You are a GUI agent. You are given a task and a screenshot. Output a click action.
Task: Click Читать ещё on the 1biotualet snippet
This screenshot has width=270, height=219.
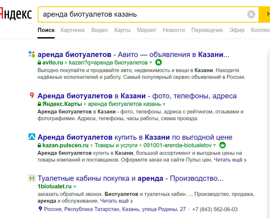point(117,201)
